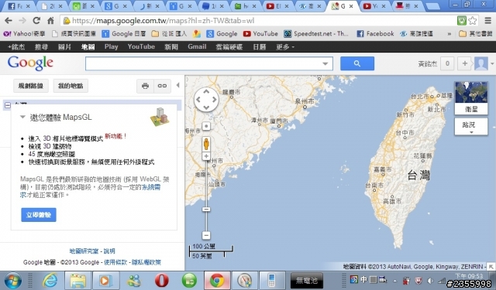Pan the map down with arrow
This screenshot has height=290, width=496.
tap(206, 107)
